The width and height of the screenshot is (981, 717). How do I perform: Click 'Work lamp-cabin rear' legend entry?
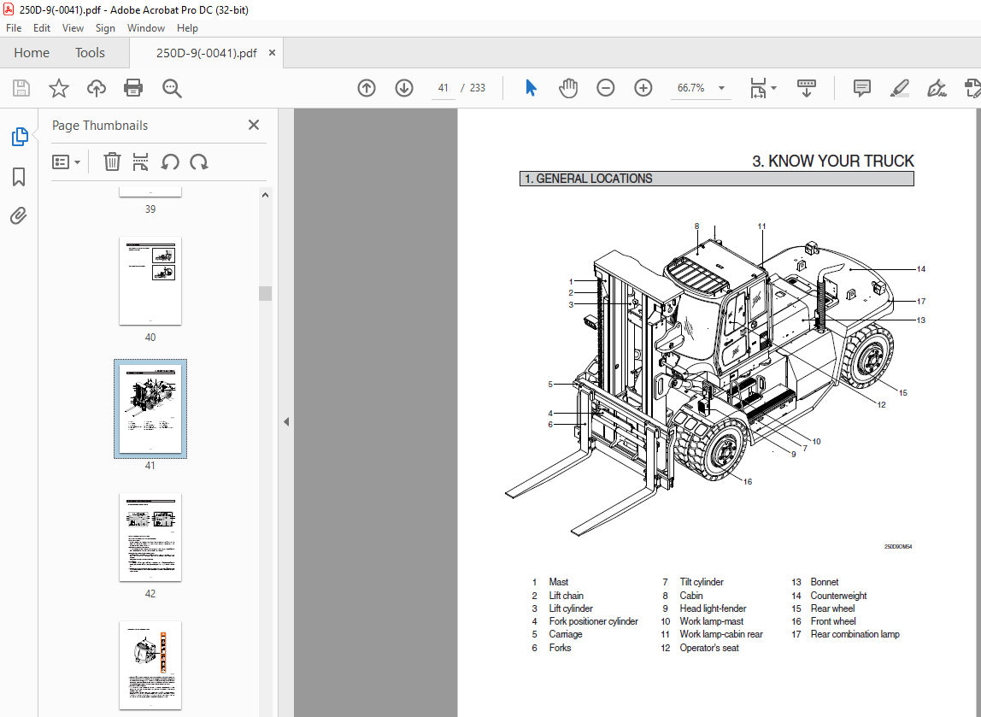720,634
